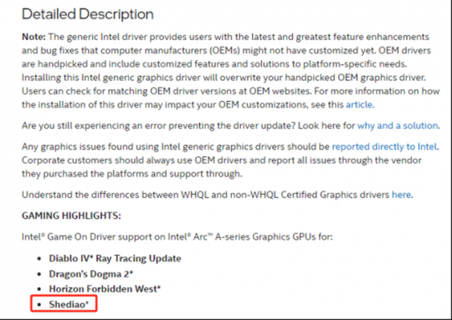This screenshot has height=320, width=452.
Task: Click the 'here' link about WHQL drivers
Action: click(x=401, y=195)
